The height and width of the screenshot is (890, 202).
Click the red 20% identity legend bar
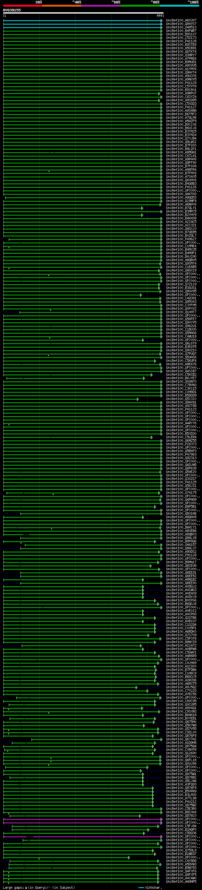[23, 6]
